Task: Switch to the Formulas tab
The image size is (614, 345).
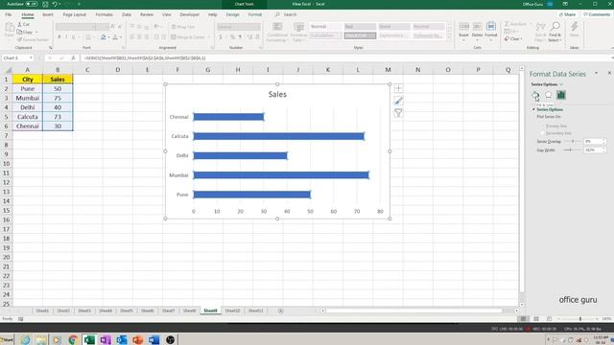Action: coord(105,14)
